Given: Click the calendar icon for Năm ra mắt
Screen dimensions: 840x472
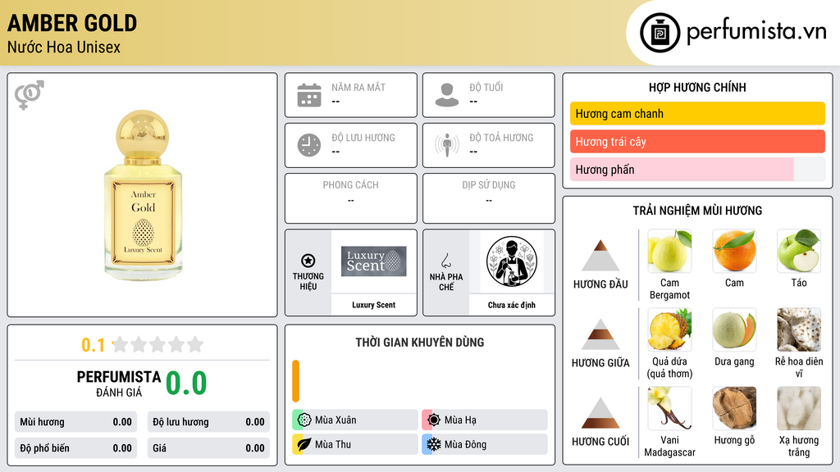Looking at the screenshot, I should pyautogui.click(x=309, y=95).
